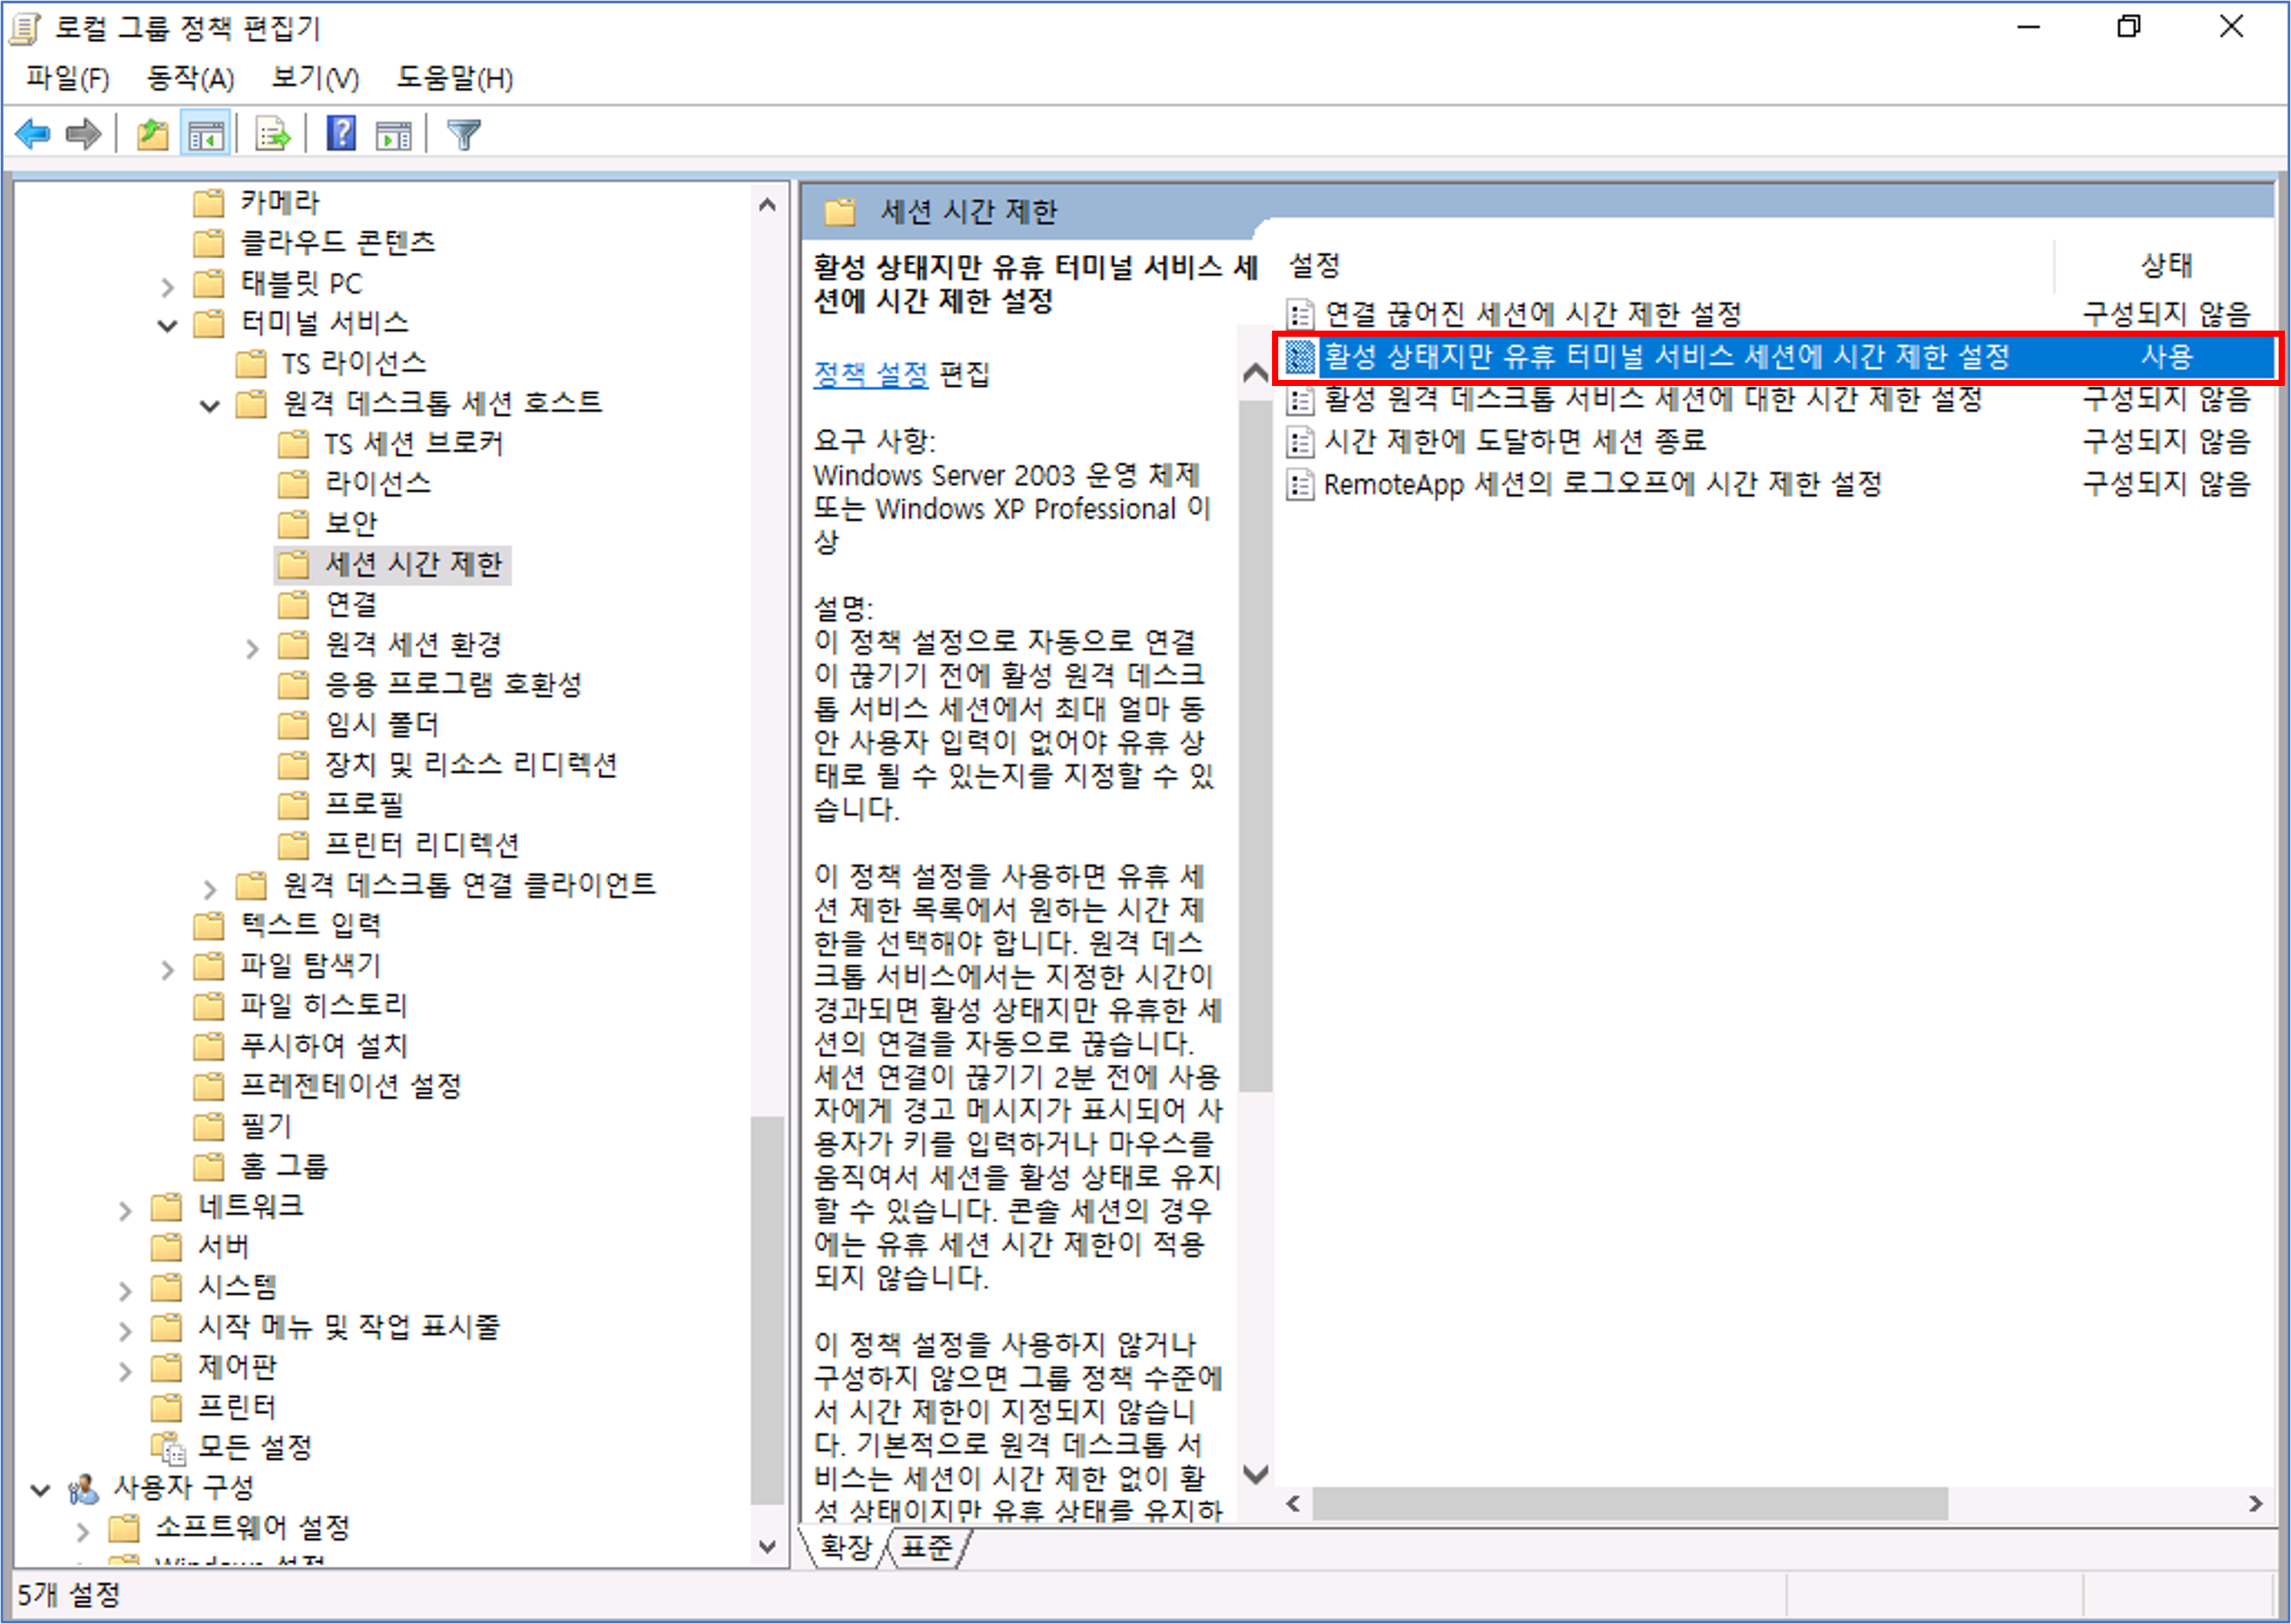Click the 상태 column header
Image resolution: width=2291 pixels, height=1624 pixels.
(x=2165, y=265)
